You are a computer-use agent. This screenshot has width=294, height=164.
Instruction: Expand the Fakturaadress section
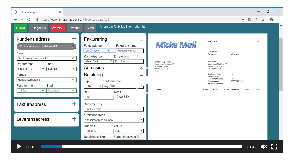click(x=74, y=104)
